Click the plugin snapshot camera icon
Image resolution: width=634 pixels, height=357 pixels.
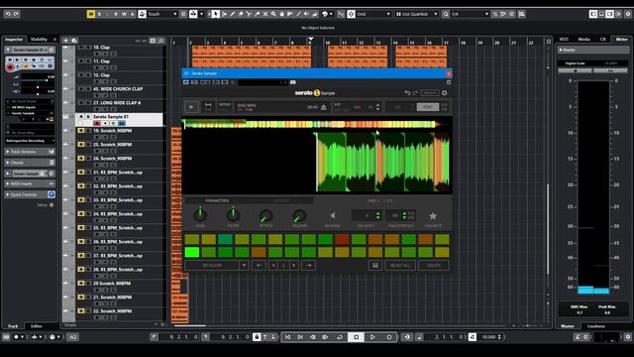293,82
